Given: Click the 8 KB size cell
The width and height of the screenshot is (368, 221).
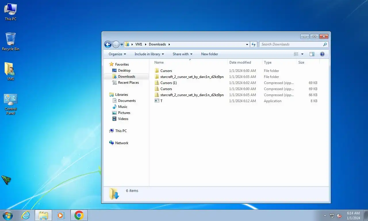Looking at the screenshot, I should tap(314, 101).
